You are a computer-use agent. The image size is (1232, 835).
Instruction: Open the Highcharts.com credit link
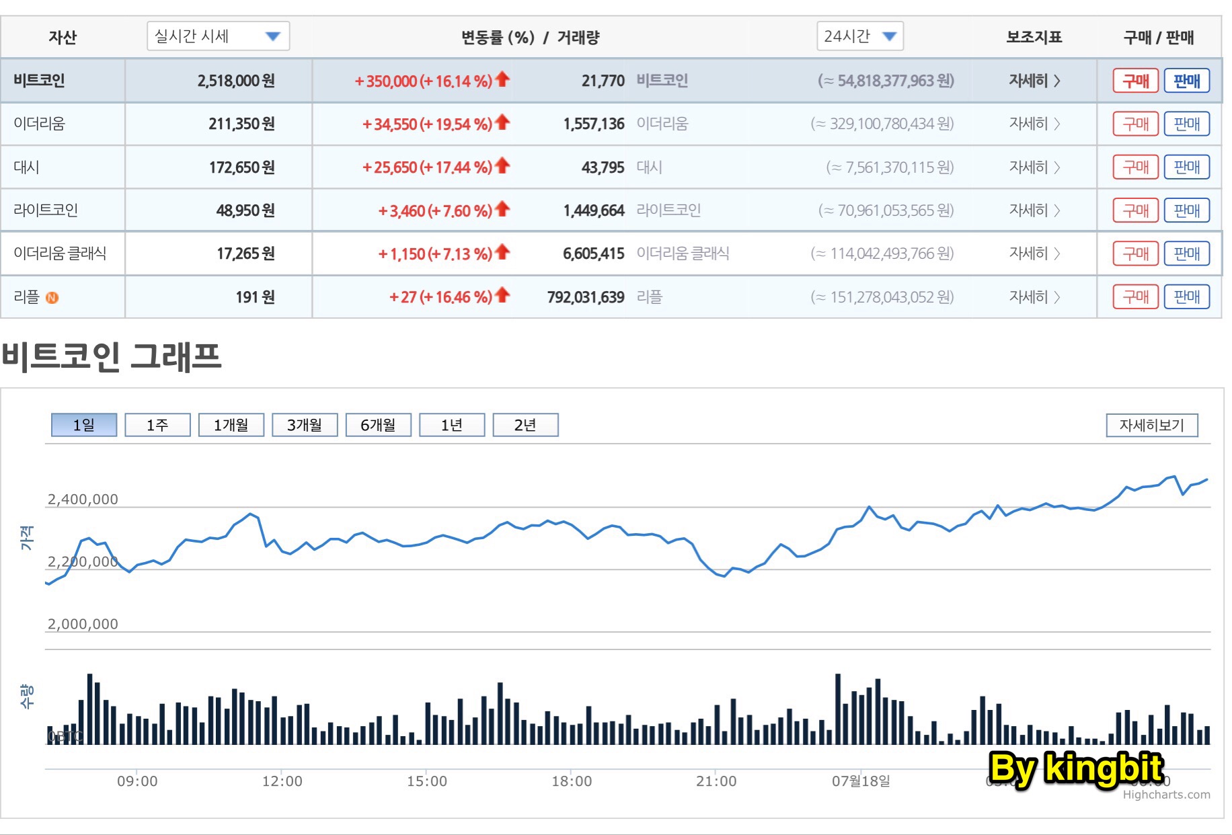pyautogui.click(x=1166, y=795)
